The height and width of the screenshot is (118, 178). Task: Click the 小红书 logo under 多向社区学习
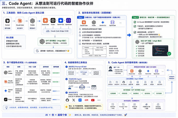click(x=86, y=100)
